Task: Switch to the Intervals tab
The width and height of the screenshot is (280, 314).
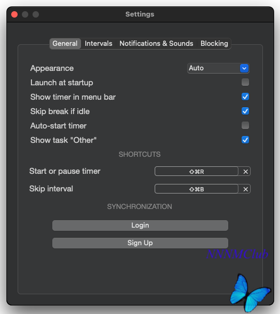Action: coord(98,44)
